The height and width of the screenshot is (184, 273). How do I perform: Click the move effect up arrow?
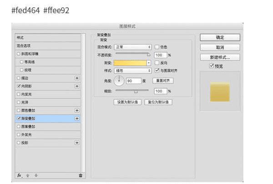(27, 175)
